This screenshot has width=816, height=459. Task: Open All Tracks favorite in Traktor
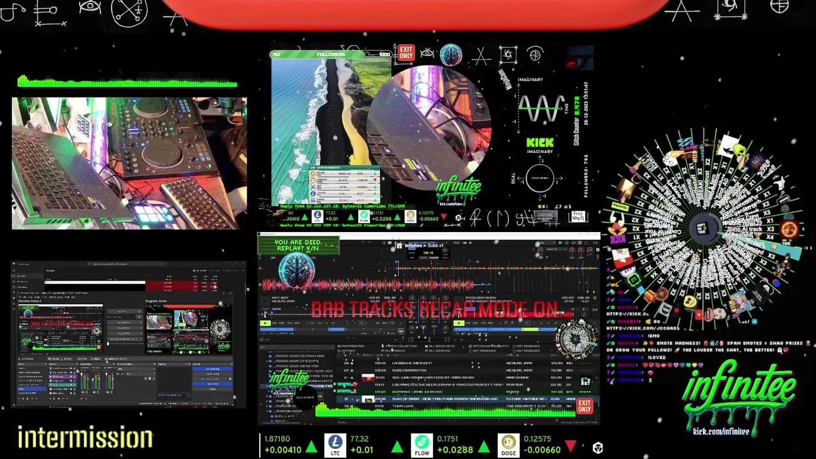pyautogui.click(x=393, y=351)
